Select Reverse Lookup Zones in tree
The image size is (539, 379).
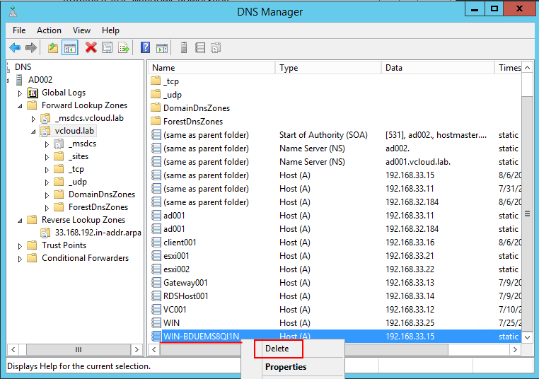(83, 220)
